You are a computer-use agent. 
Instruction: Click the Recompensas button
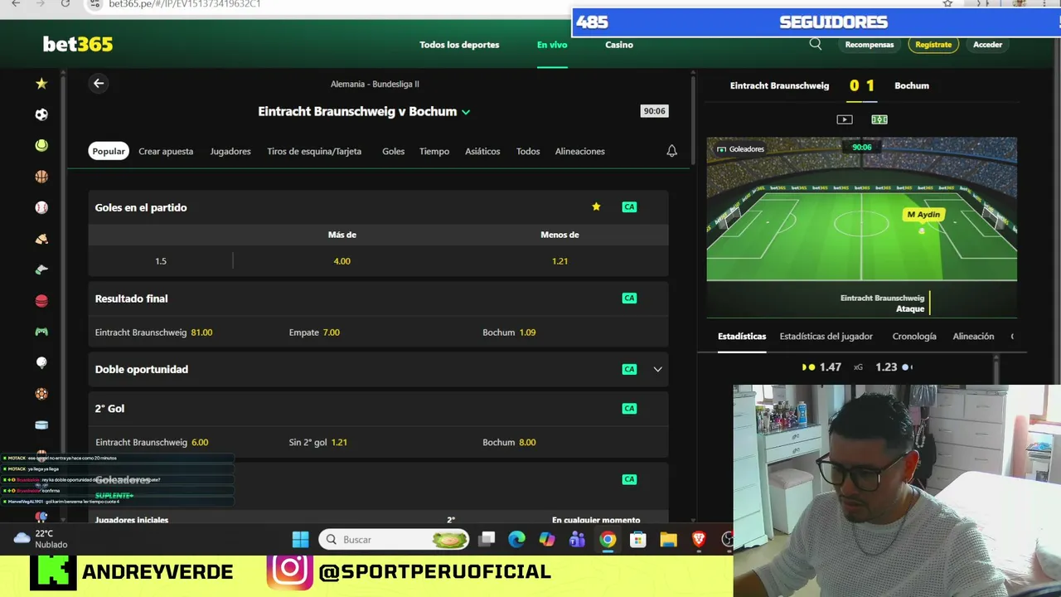[870, 45]
